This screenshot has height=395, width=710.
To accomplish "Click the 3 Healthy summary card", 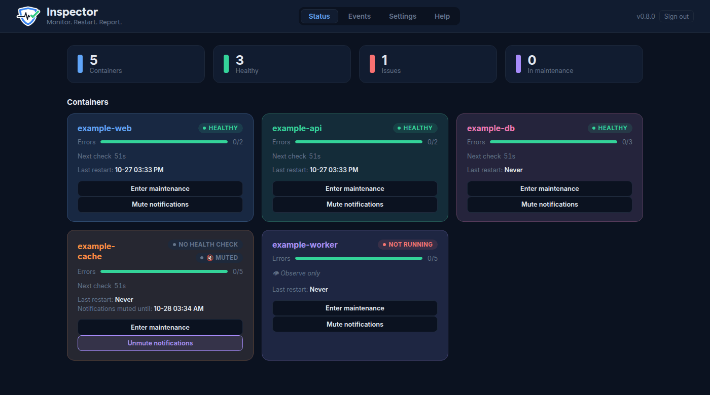I will click(x=282, y=64).
